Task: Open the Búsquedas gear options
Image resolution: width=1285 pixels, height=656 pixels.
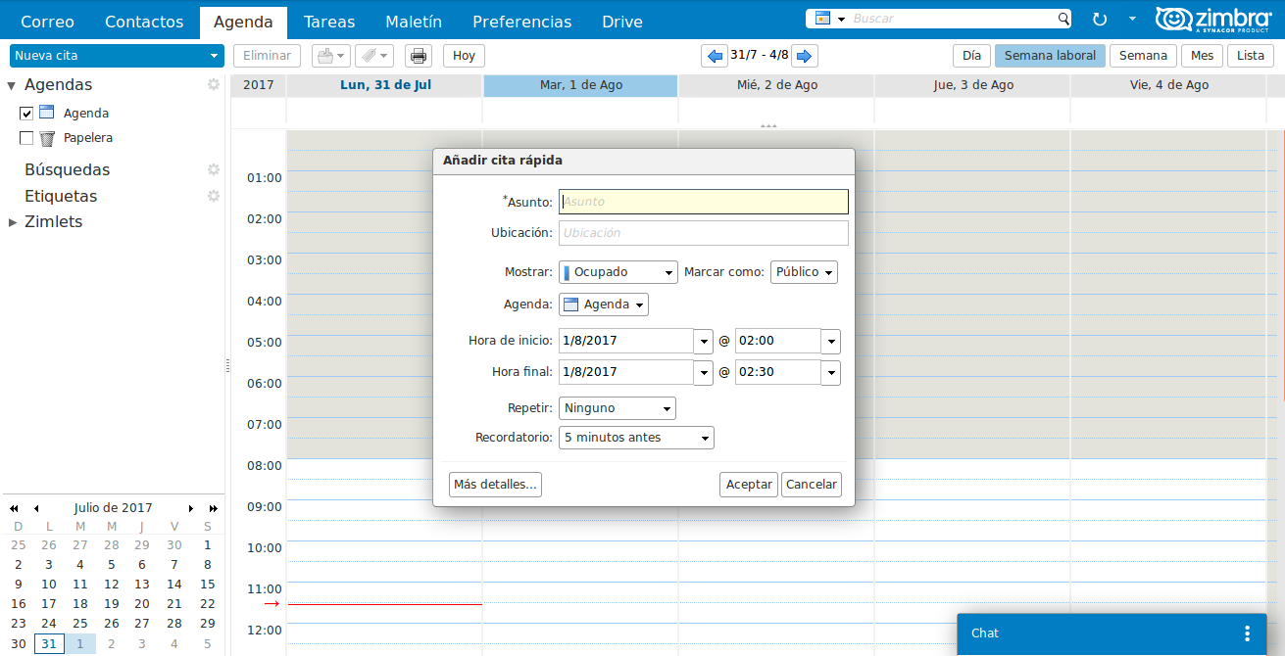Action: [x=213, y=169]
